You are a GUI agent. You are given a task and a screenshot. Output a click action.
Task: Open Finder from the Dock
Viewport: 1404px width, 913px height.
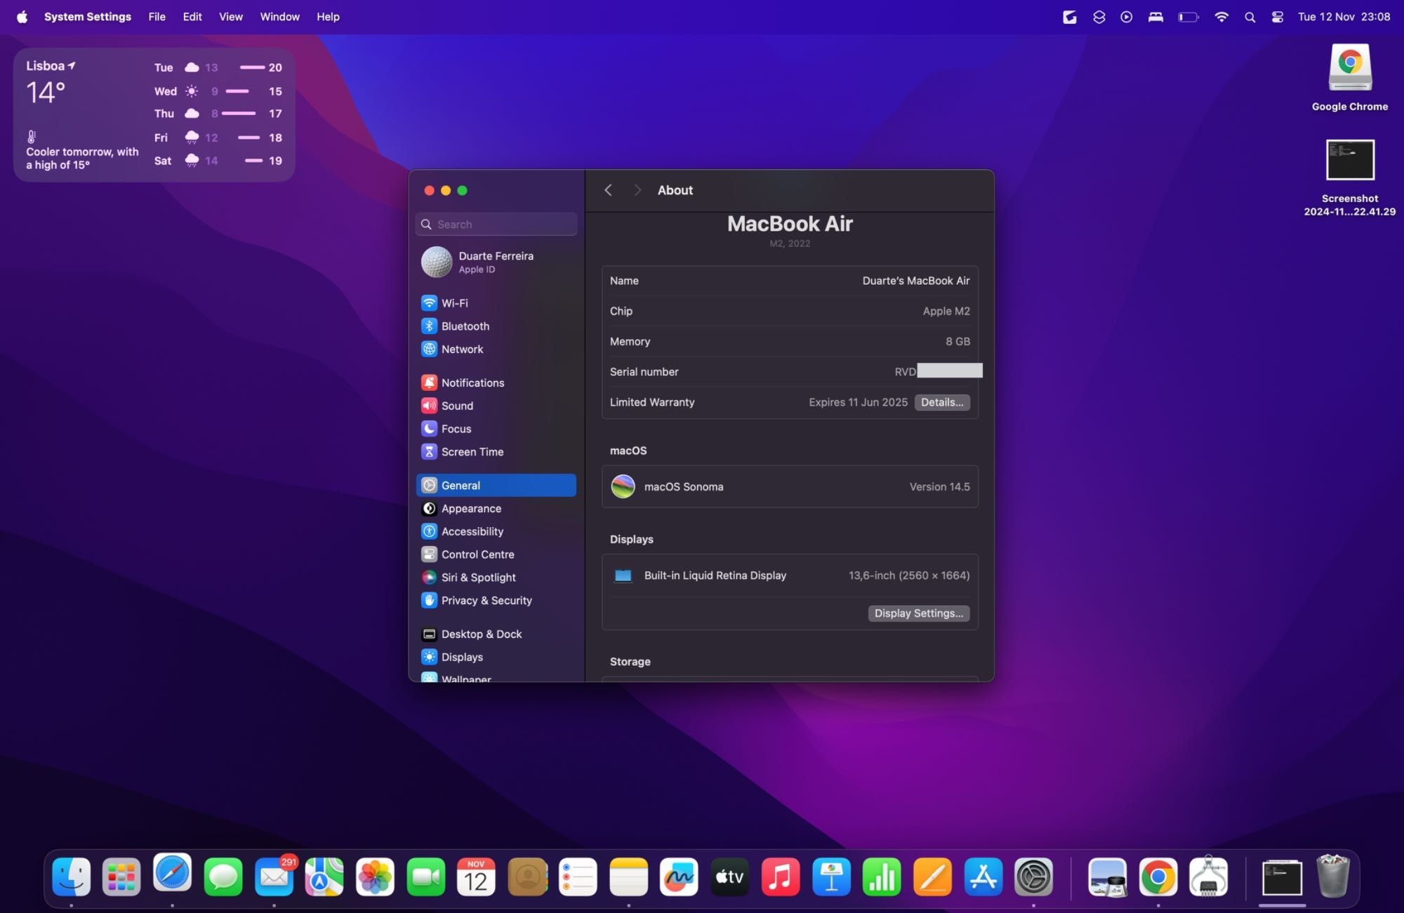tap(71, 877)
